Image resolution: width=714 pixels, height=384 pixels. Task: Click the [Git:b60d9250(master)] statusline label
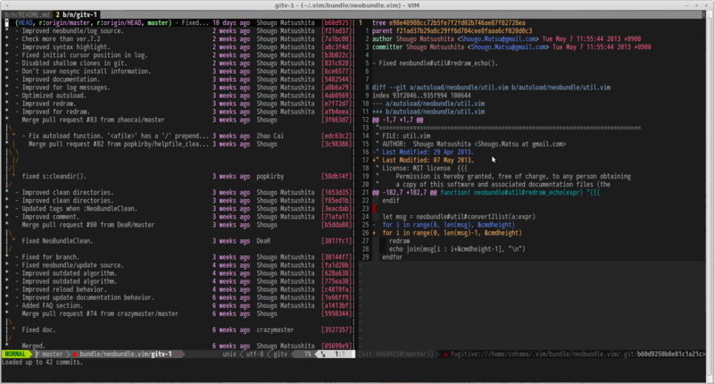tap(396, 354)
